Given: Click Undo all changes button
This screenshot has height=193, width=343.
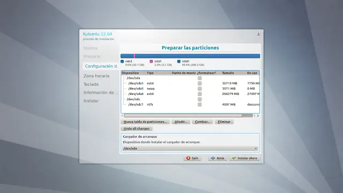Looking at the screenshot, I should pos(137,129).
